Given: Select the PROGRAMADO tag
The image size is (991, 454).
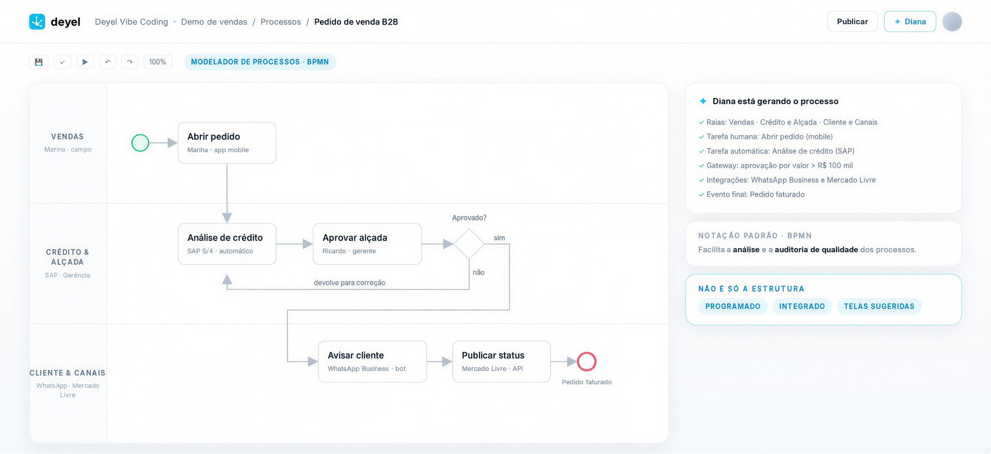Looking at the screenshot, I should coord(733,306).
